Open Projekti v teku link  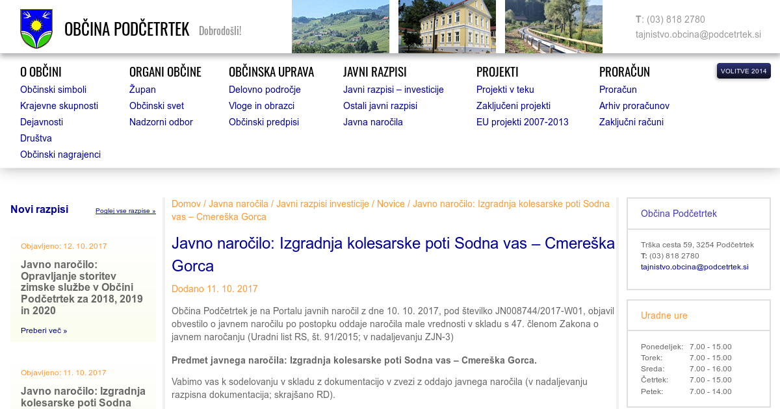coord(513,90)
